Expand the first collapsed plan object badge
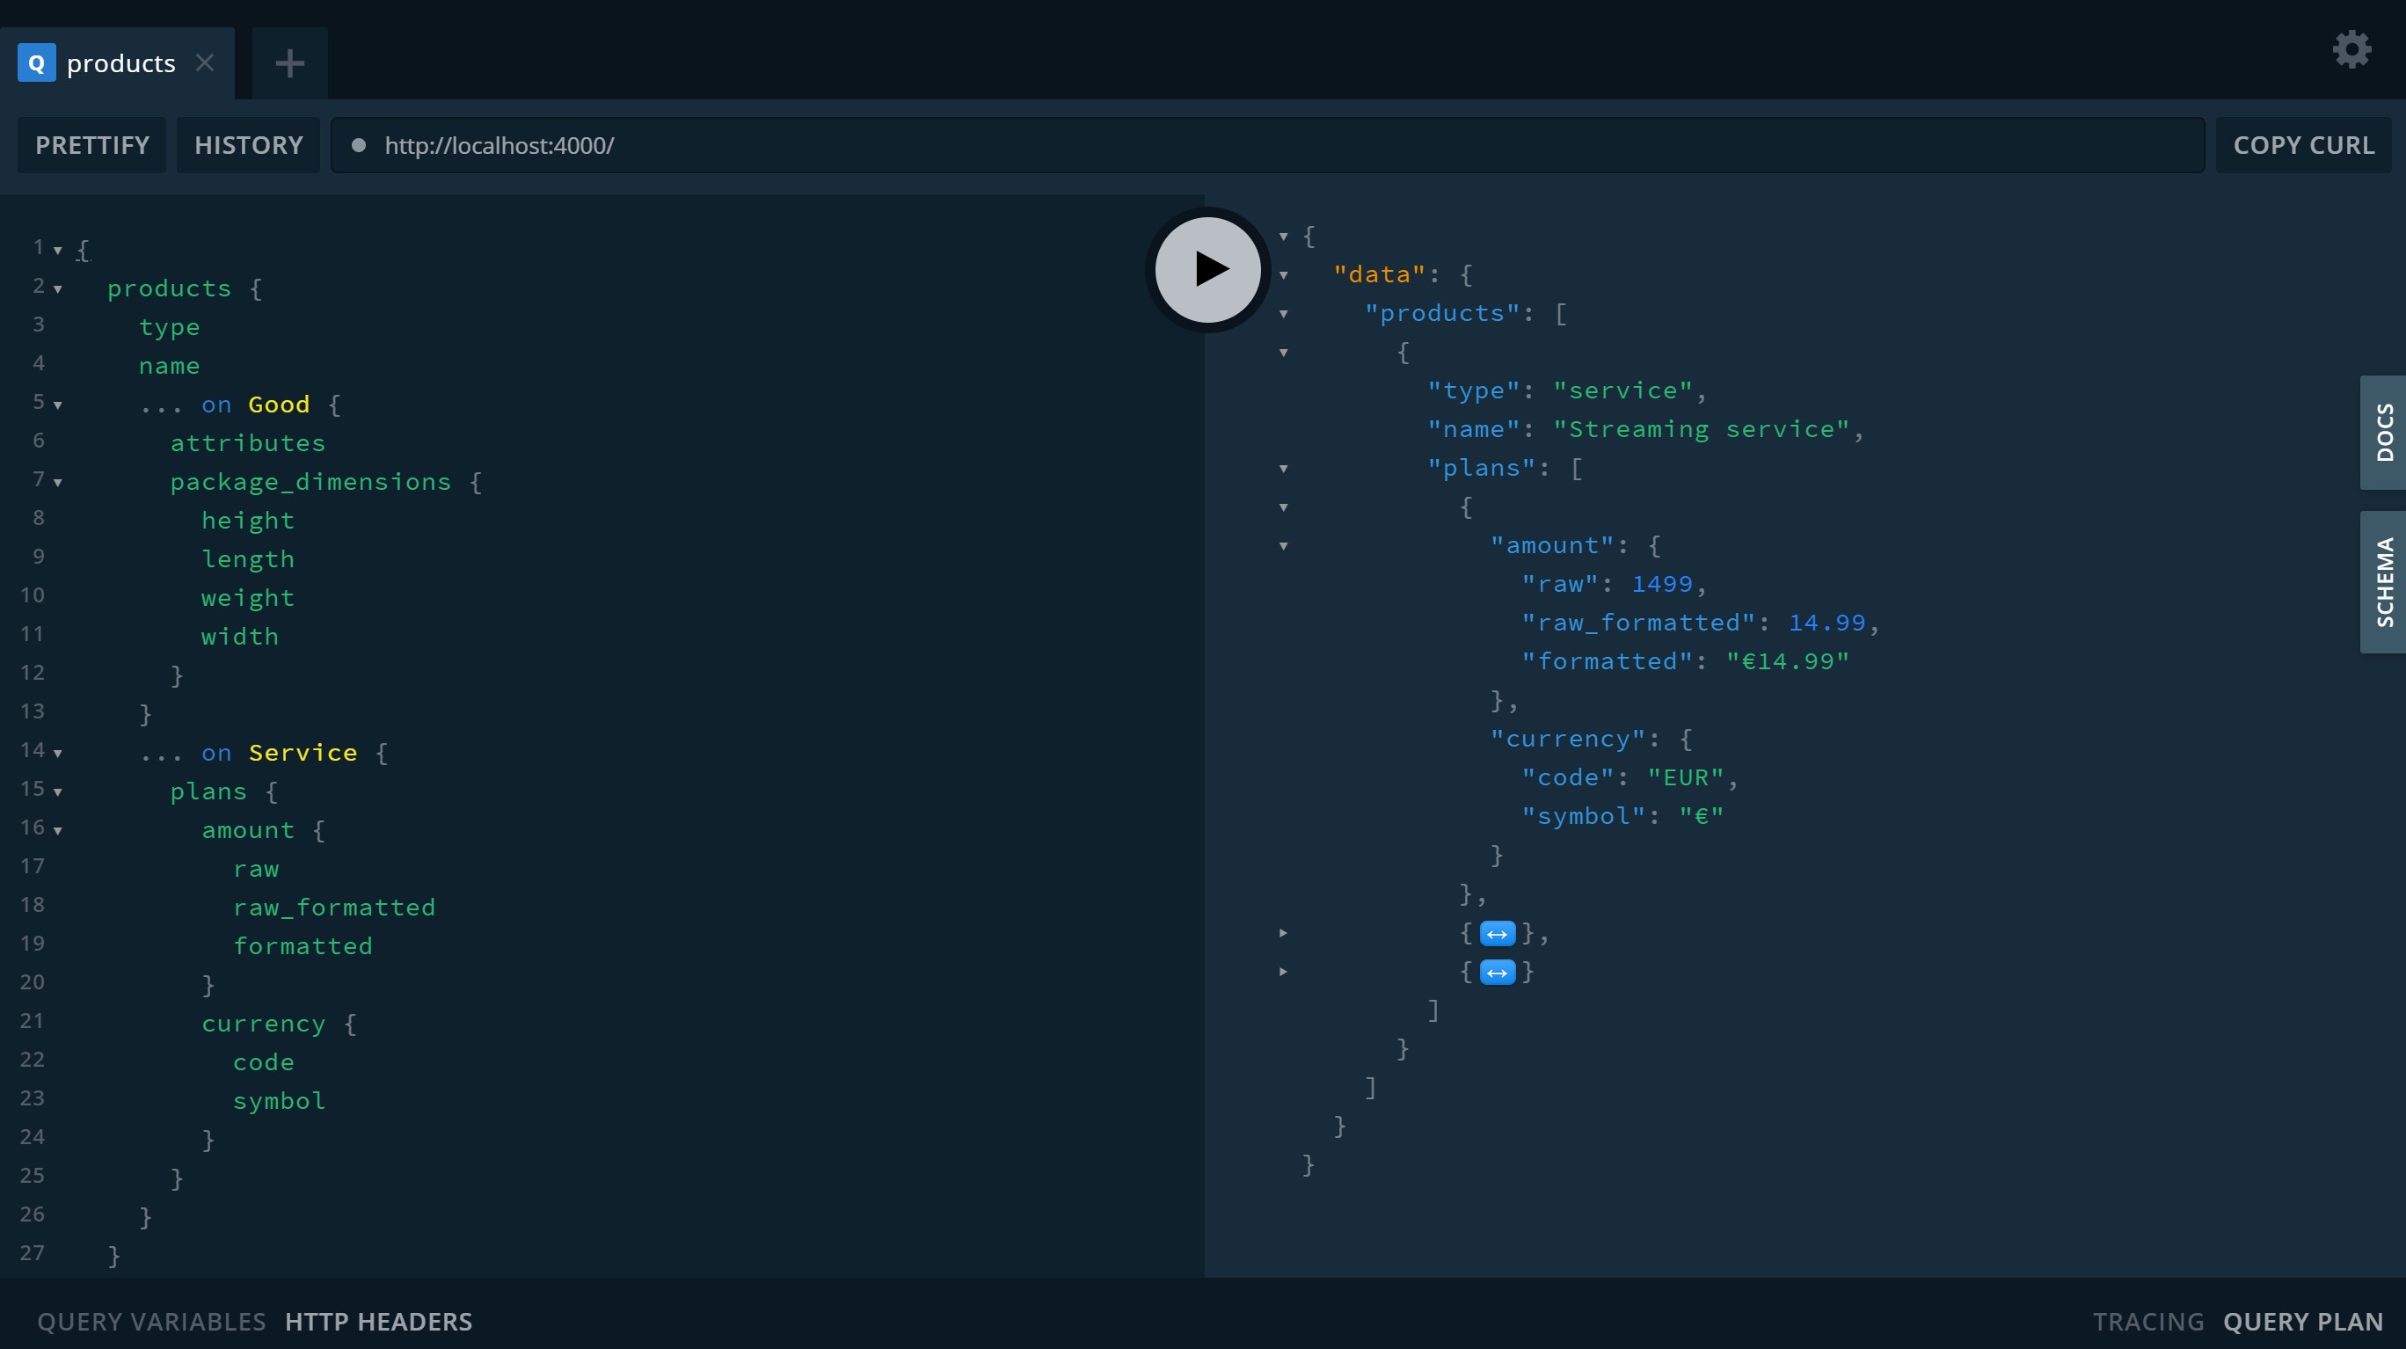The width and height of the screenshot is (2406, 1349). point(1497,933)
